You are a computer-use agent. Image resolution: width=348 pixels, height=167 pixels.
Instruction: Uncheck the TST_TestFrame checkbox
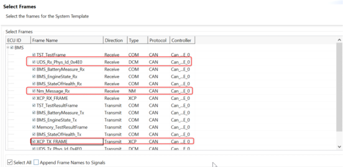[x=34, y=55]
